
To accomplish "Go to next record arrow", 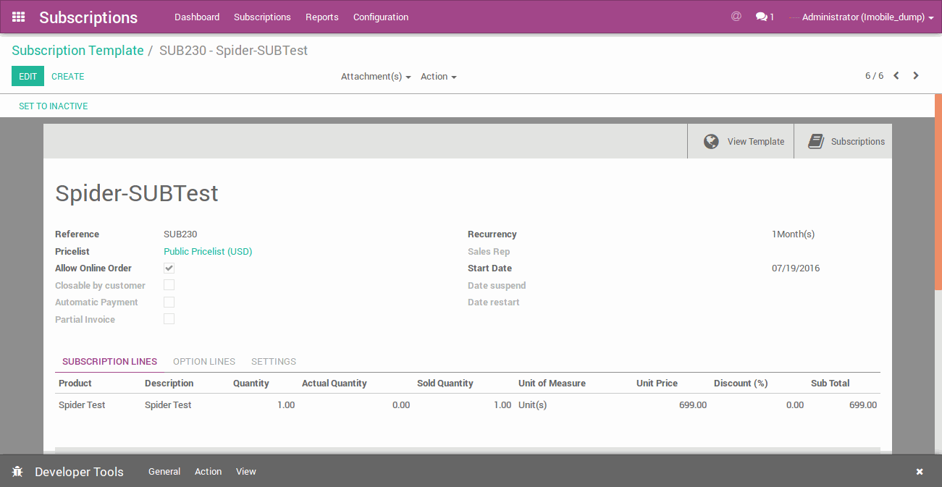I will coord(916,76).
